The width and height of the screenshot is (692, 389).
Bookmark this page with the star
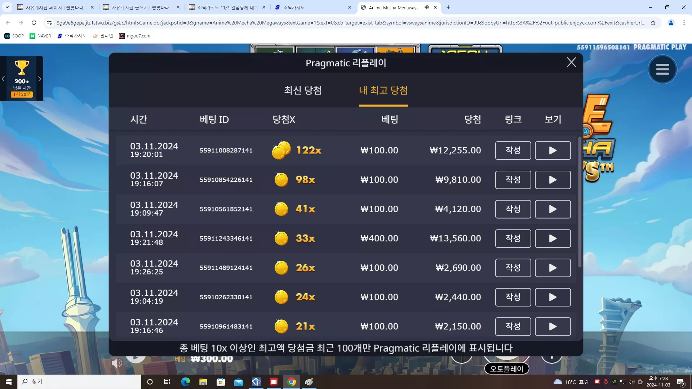coord(653,23)
